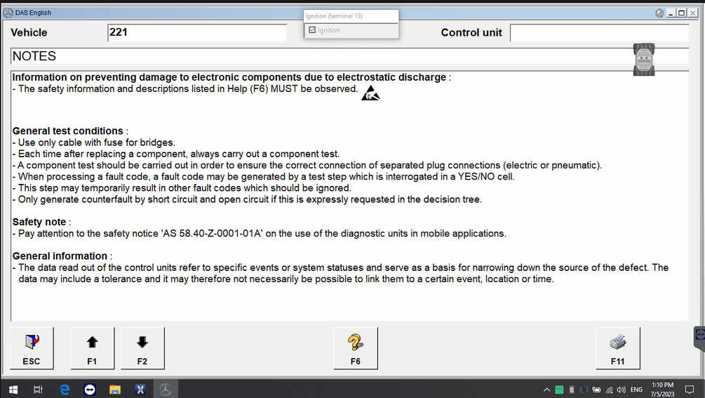Click the ESC exit button
This screenshot has height=398, width=705.
tap(32, 349)
